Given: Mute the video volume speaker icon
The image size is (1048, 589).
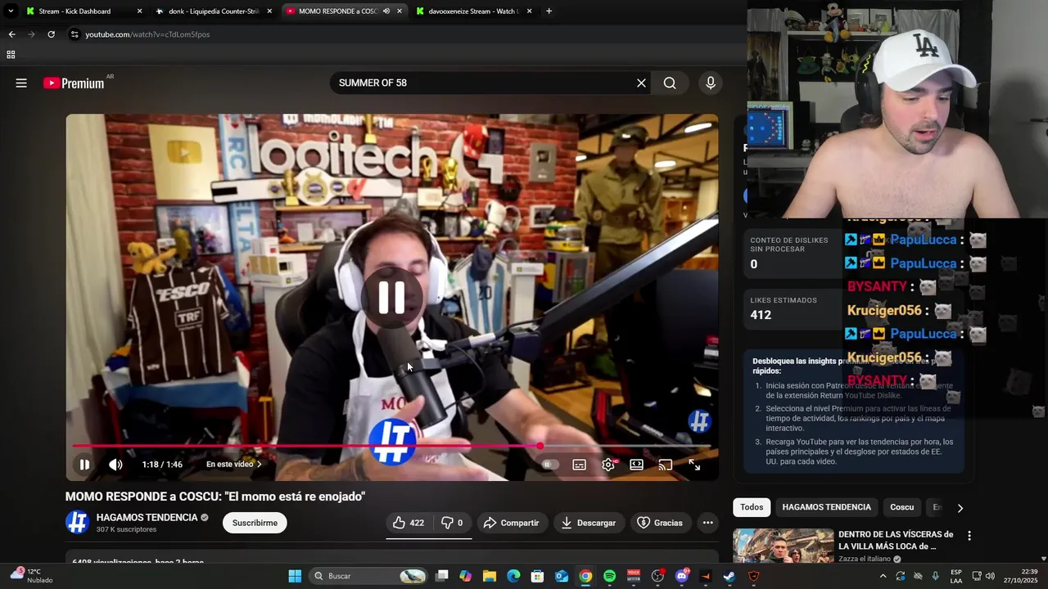Looking at the screenshot, I should (115, 465).
